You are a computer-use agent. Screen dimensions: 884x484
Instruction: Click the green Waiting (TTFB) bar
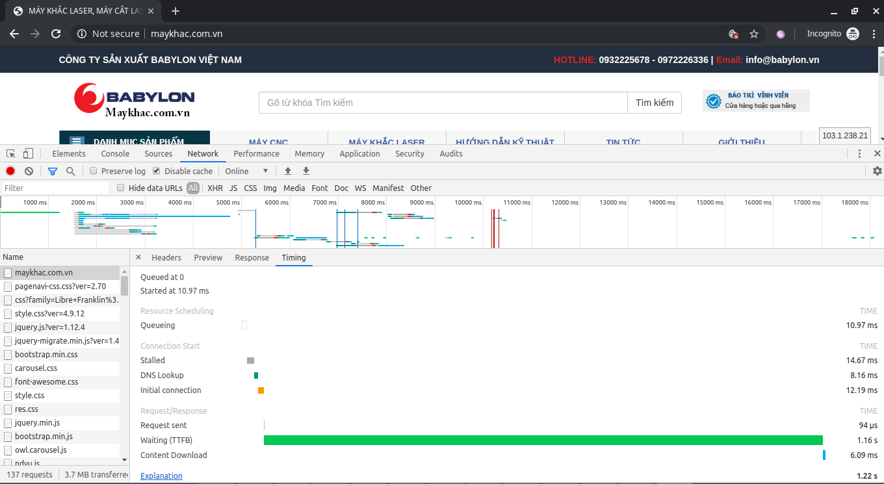pyautogui.click(x=543, y=440)
